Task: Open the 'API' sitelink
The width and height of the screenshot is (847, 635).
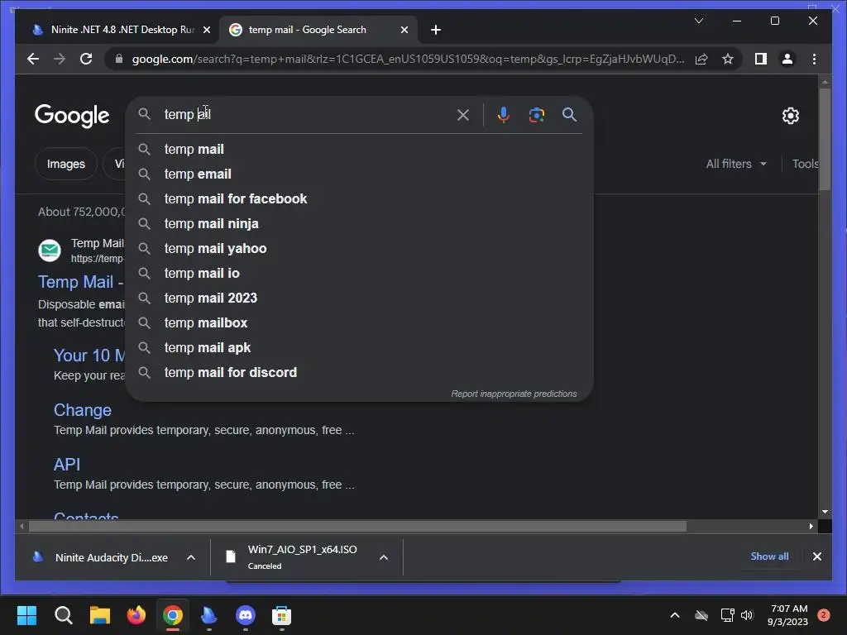Action: tap(67, 465)
